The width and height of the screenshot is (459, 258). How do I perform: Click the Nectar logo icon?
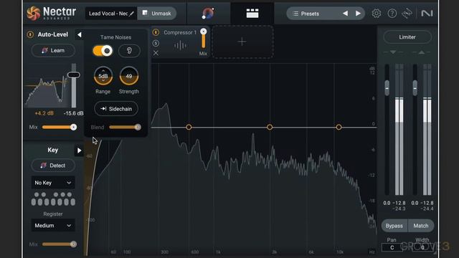pyautogui.click(x=34, y=13)
